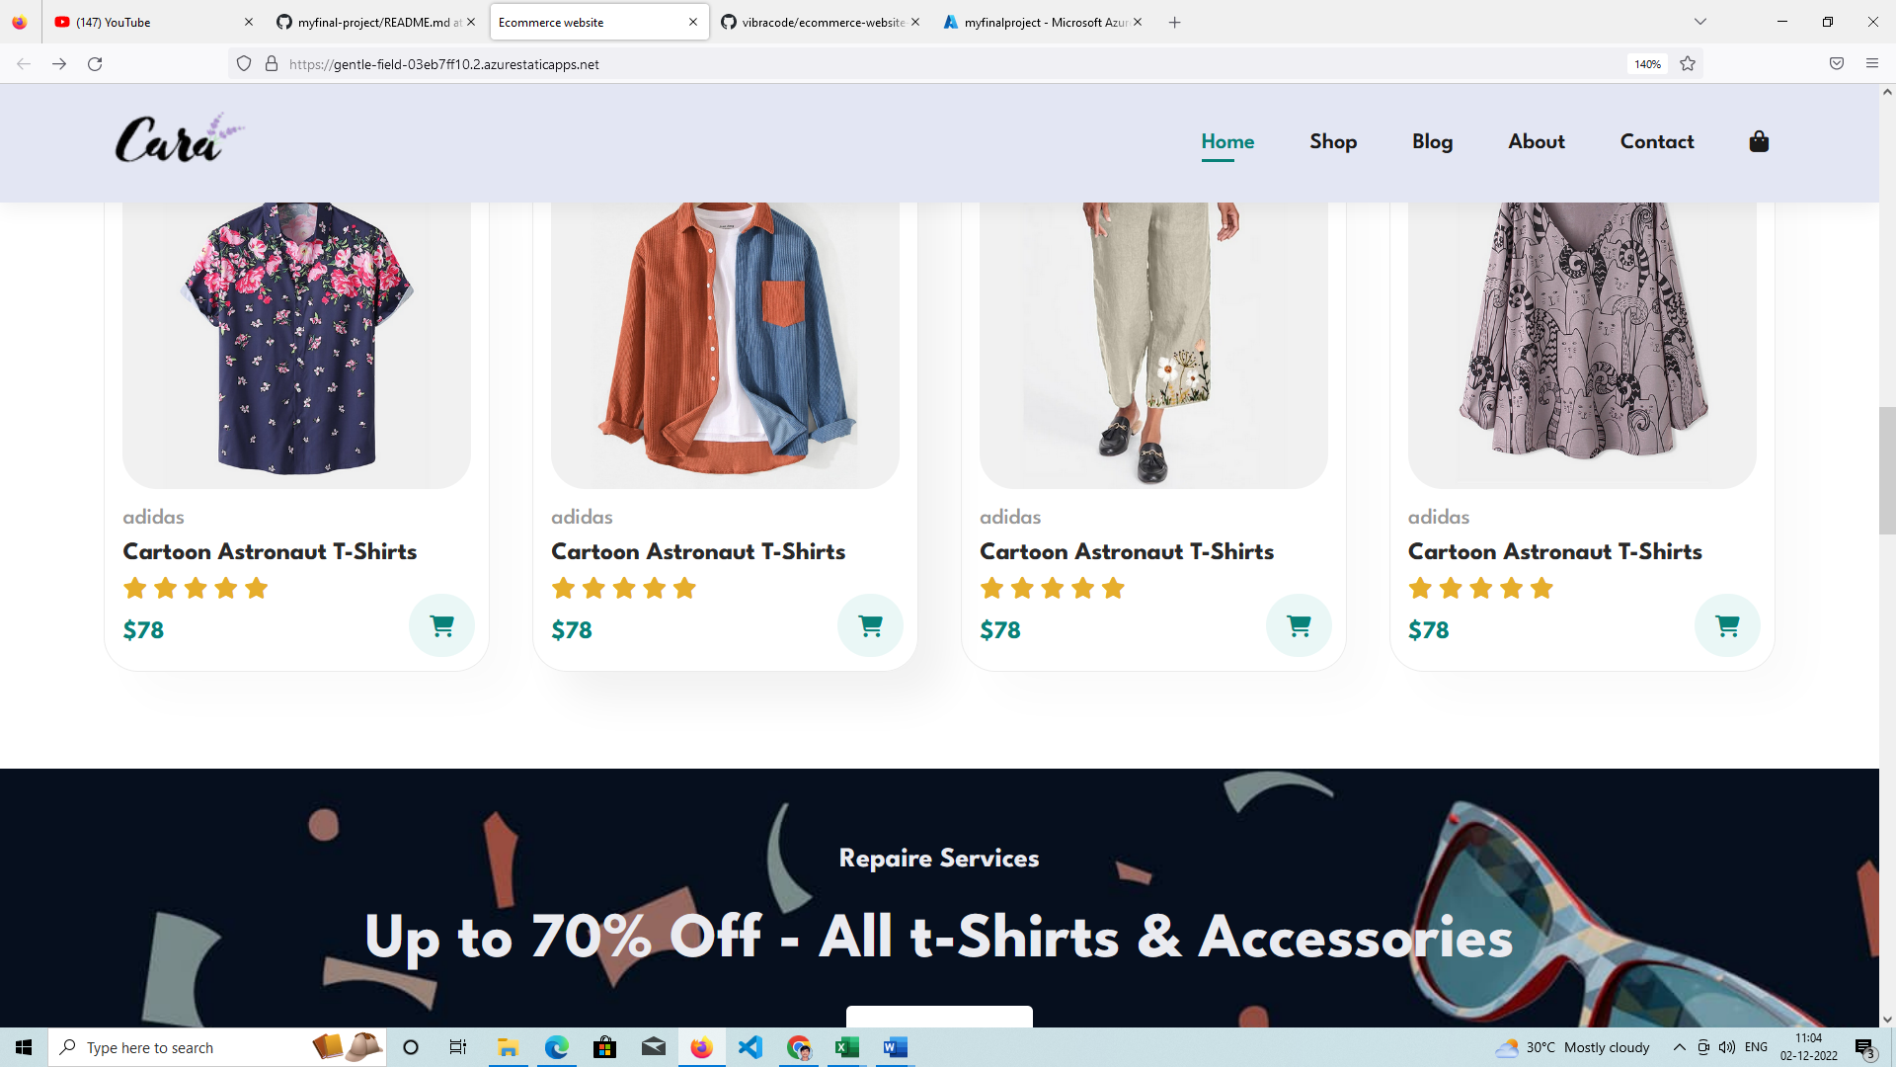The width and height of the screenshot is (1896, 1067).
Task: Save page to Pocket
Action: click(1836, 63)
